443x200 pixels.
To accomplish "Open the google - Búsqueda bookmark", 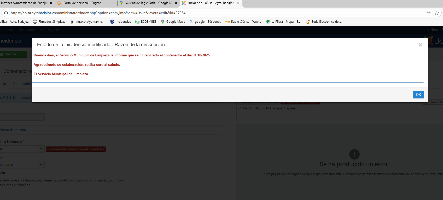I will pyautogui.click(x=205, y=22).
